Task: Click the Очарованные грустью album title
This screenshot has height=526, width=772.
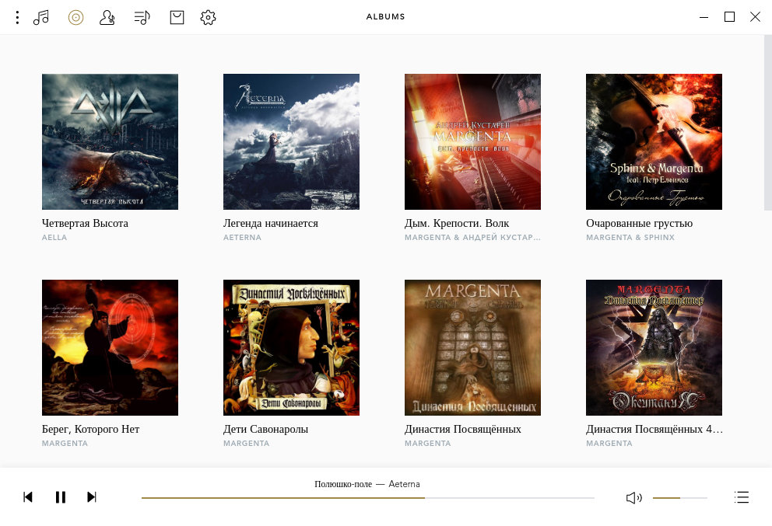Action: 640,223
